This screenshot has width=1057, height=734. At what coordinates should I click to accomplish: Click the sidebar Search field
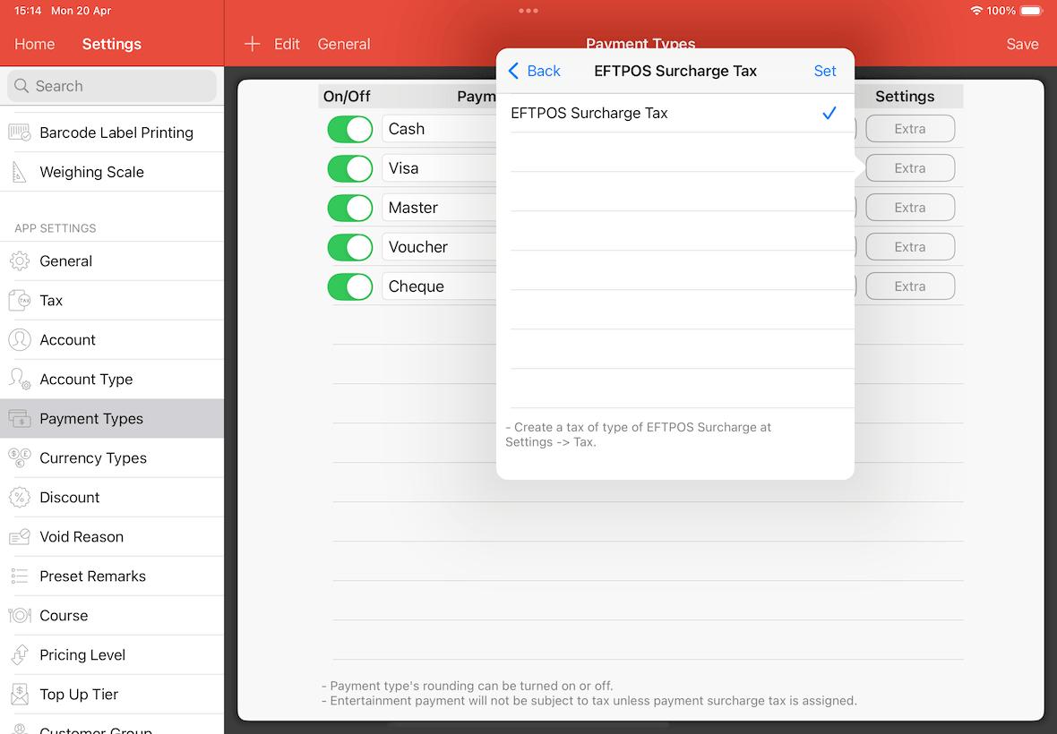(112, 86)
